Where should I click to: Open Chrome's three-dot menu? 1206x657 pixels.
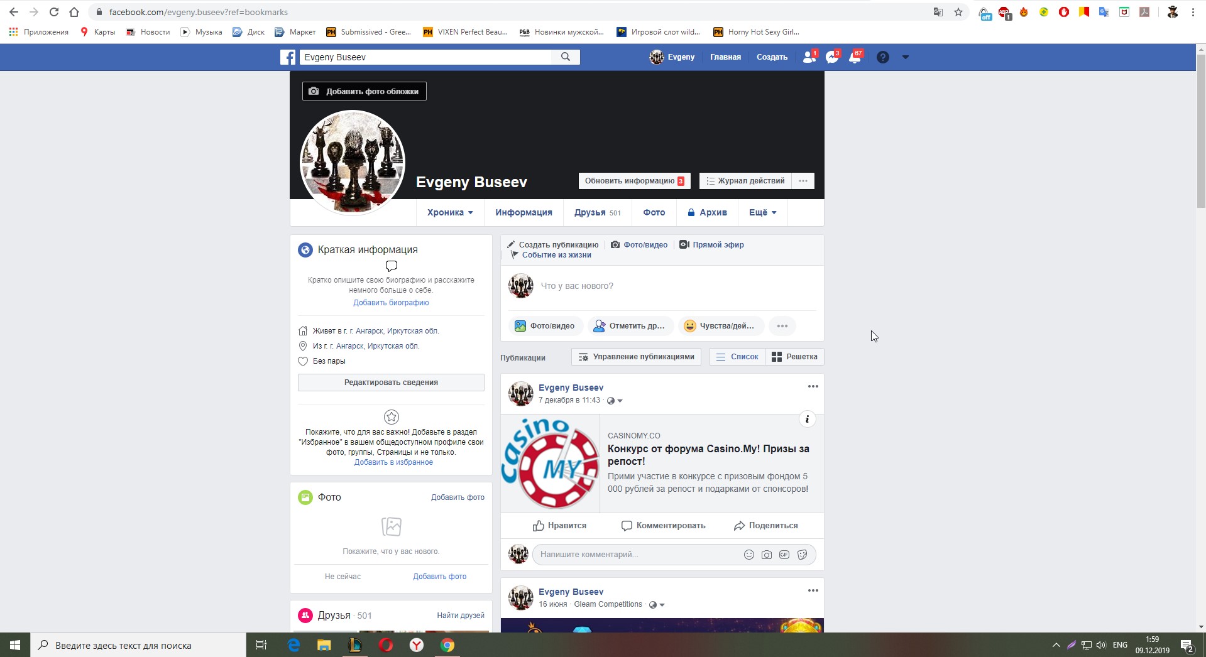(x=1193, y=12)
